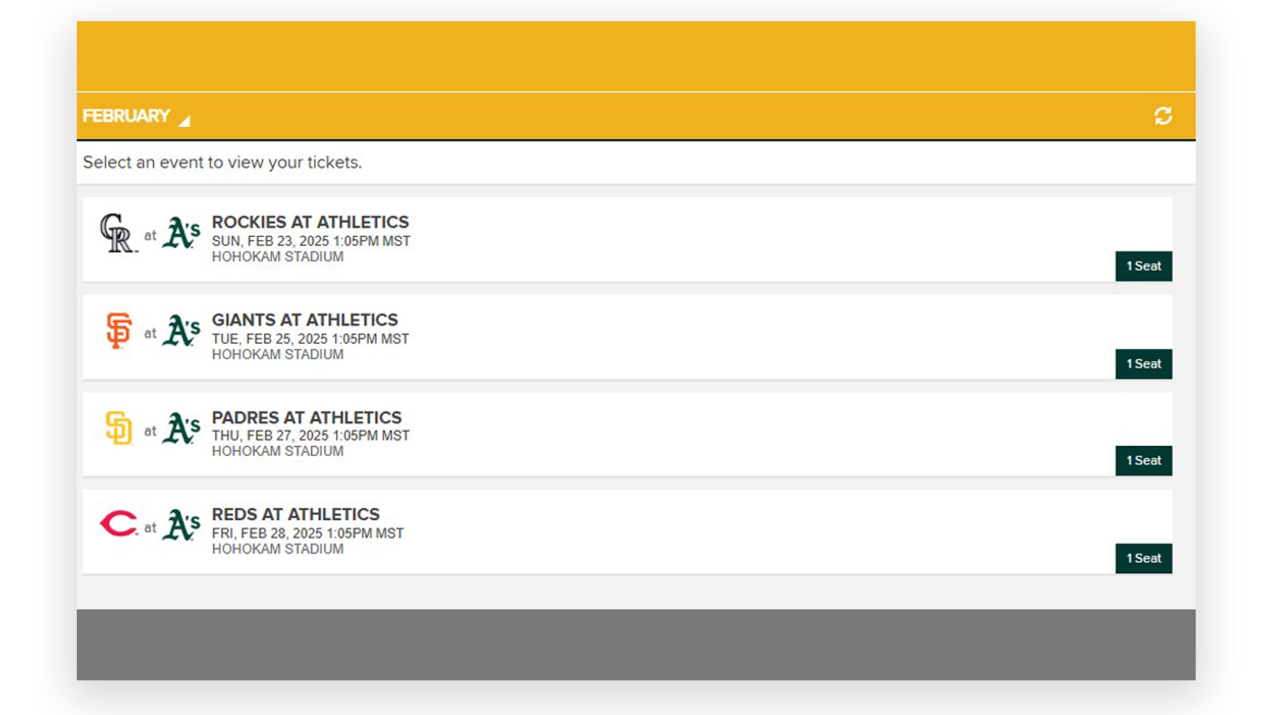Open the Padres at Athletics event title
The height and width of the screenshot is (715, 1272).
pos(306,417)
